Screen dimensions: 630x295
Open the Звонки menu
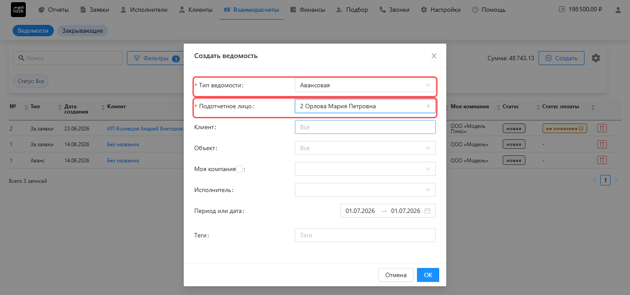[x=395, y=10]
